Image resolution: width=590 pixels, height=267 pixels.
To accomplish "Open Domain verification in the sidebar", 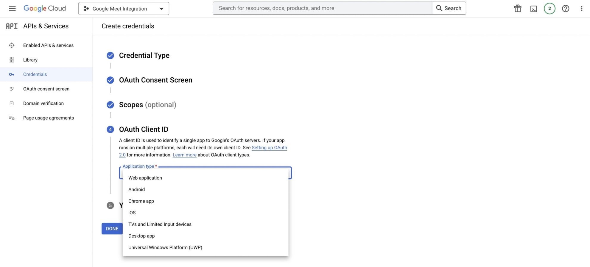I will click(43, 103).
